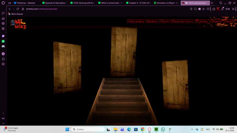Open the downloads icon in toolbar
This screenshot has height=133, width=237.
[222, 9]
